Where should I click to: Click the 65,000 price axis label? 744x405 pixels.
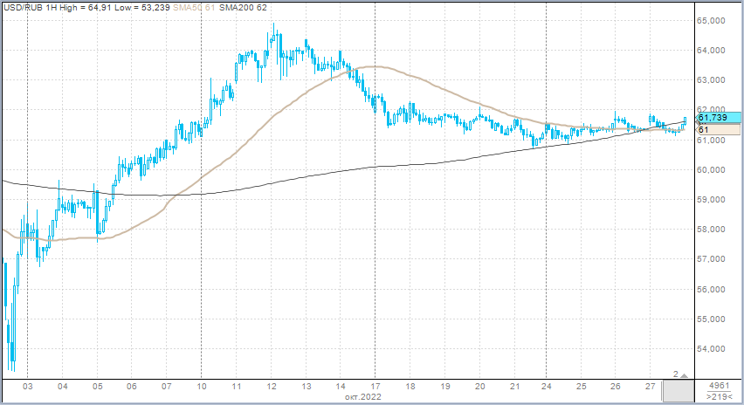tap(713, 21)
